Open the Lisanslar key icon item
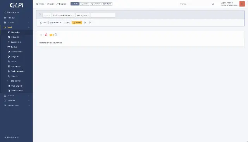This screenshot has height=142, width=248. coord(16,32)
